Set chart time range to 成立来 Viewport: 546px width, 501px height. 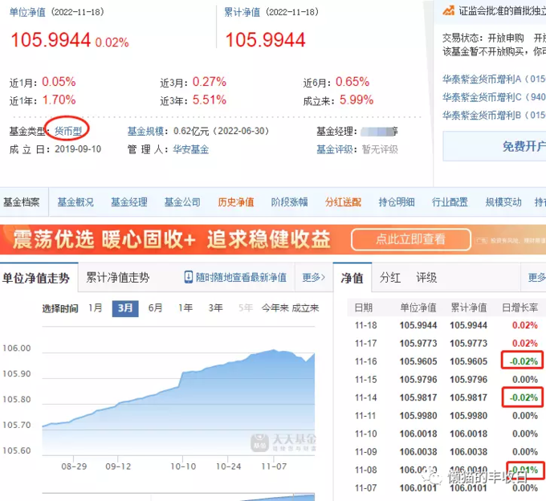click(x=305, y=308)
